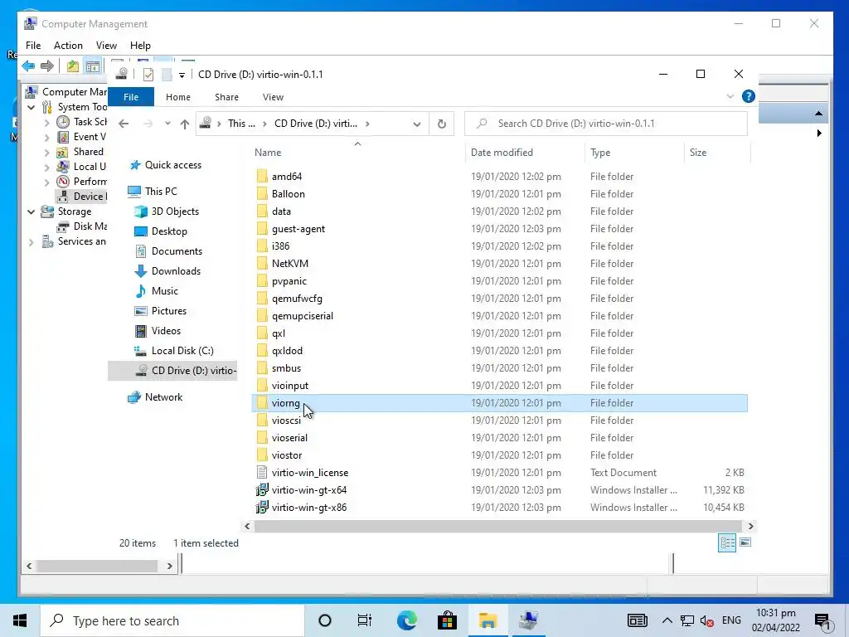Click Back arrow in Computer Management toolbar

click(x=28, y=66)
